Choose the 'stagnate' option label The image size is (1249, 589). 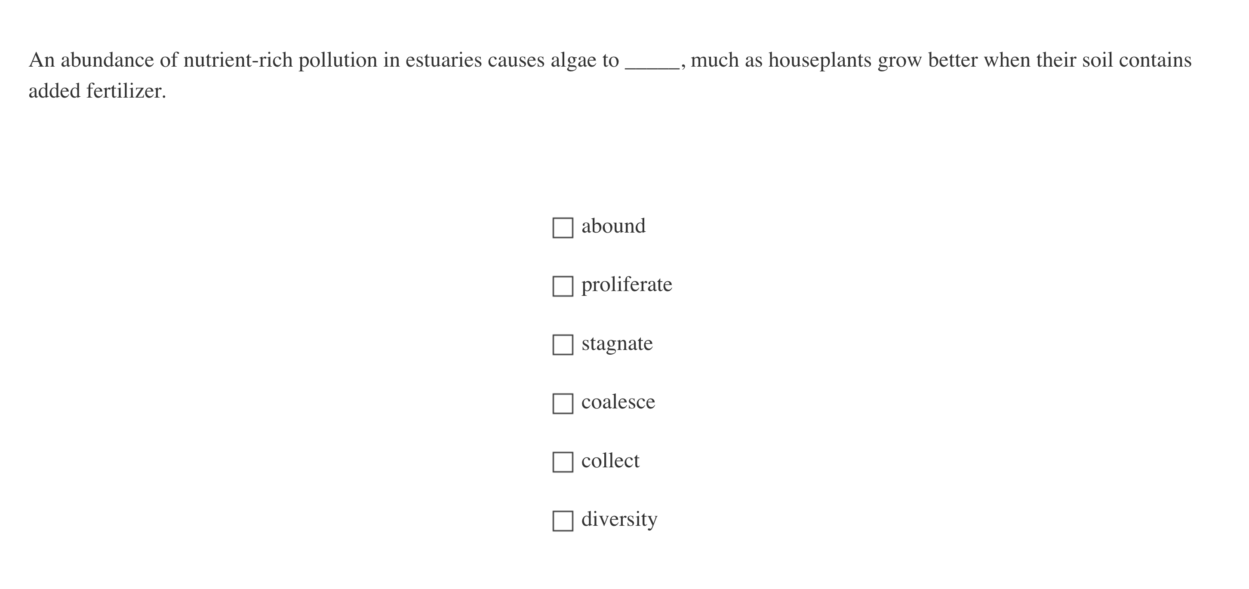coord(617,343)
